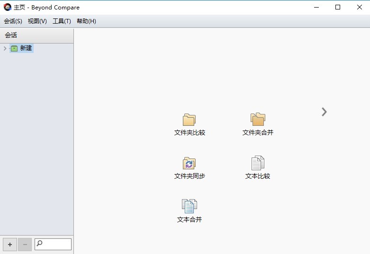Image resolution: width=370 pixels, height=254 pixels.
Task: Show next page of session types with chevron
Action: pos(324,112)
